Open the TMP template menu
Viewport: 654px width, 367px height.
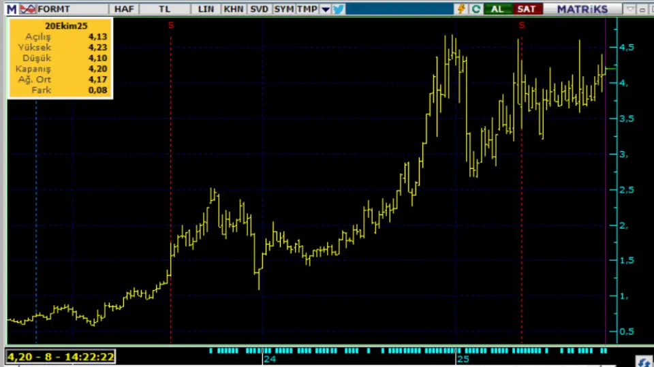(x=307, y=9)
